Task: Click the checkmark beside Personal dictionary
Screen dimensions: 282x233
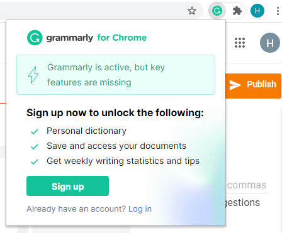Action: point(34,132)
